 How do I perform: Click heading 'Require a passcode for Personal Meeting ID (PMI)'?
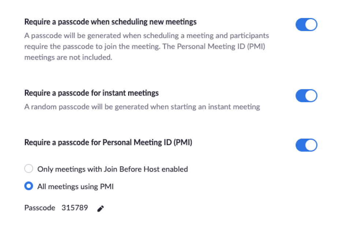tap(108, 143)
